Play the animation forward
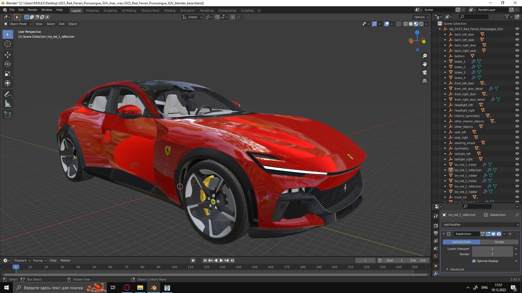Image resolution: width=522 pixels, height=293 pixels. pyautogui.click(x=221, y=260)
